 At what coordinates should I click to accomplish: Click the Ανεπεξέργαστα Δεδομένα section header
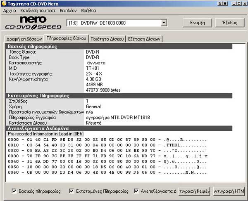point(119,128)
